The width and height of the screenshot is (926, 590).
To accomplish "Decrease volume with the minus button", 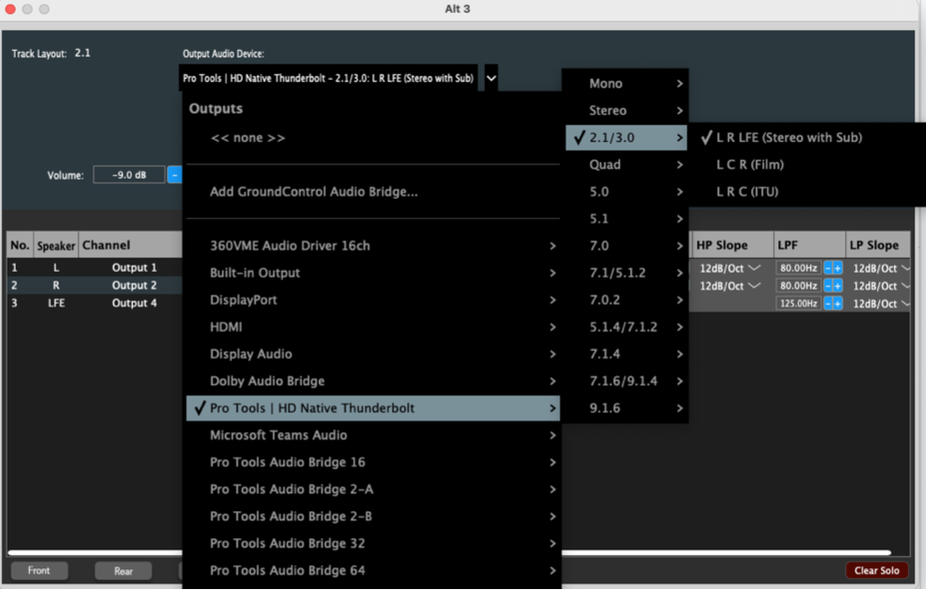I will click(175, 175).
